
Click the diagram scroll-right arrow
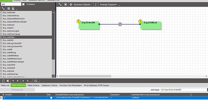[x=206, y=76]
